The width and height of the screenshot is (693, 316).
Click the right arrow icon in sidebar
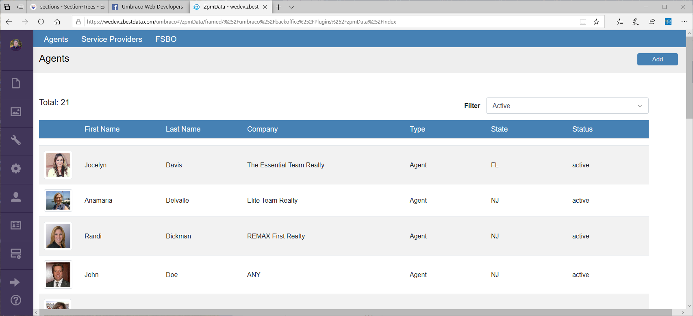tap(15, 282)
